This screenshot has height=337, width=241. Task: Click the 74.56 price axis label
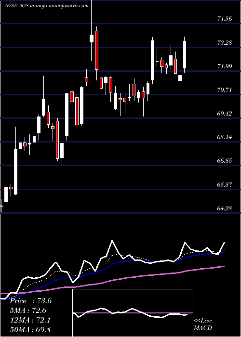pyautogui.click(x=225, y=19)
